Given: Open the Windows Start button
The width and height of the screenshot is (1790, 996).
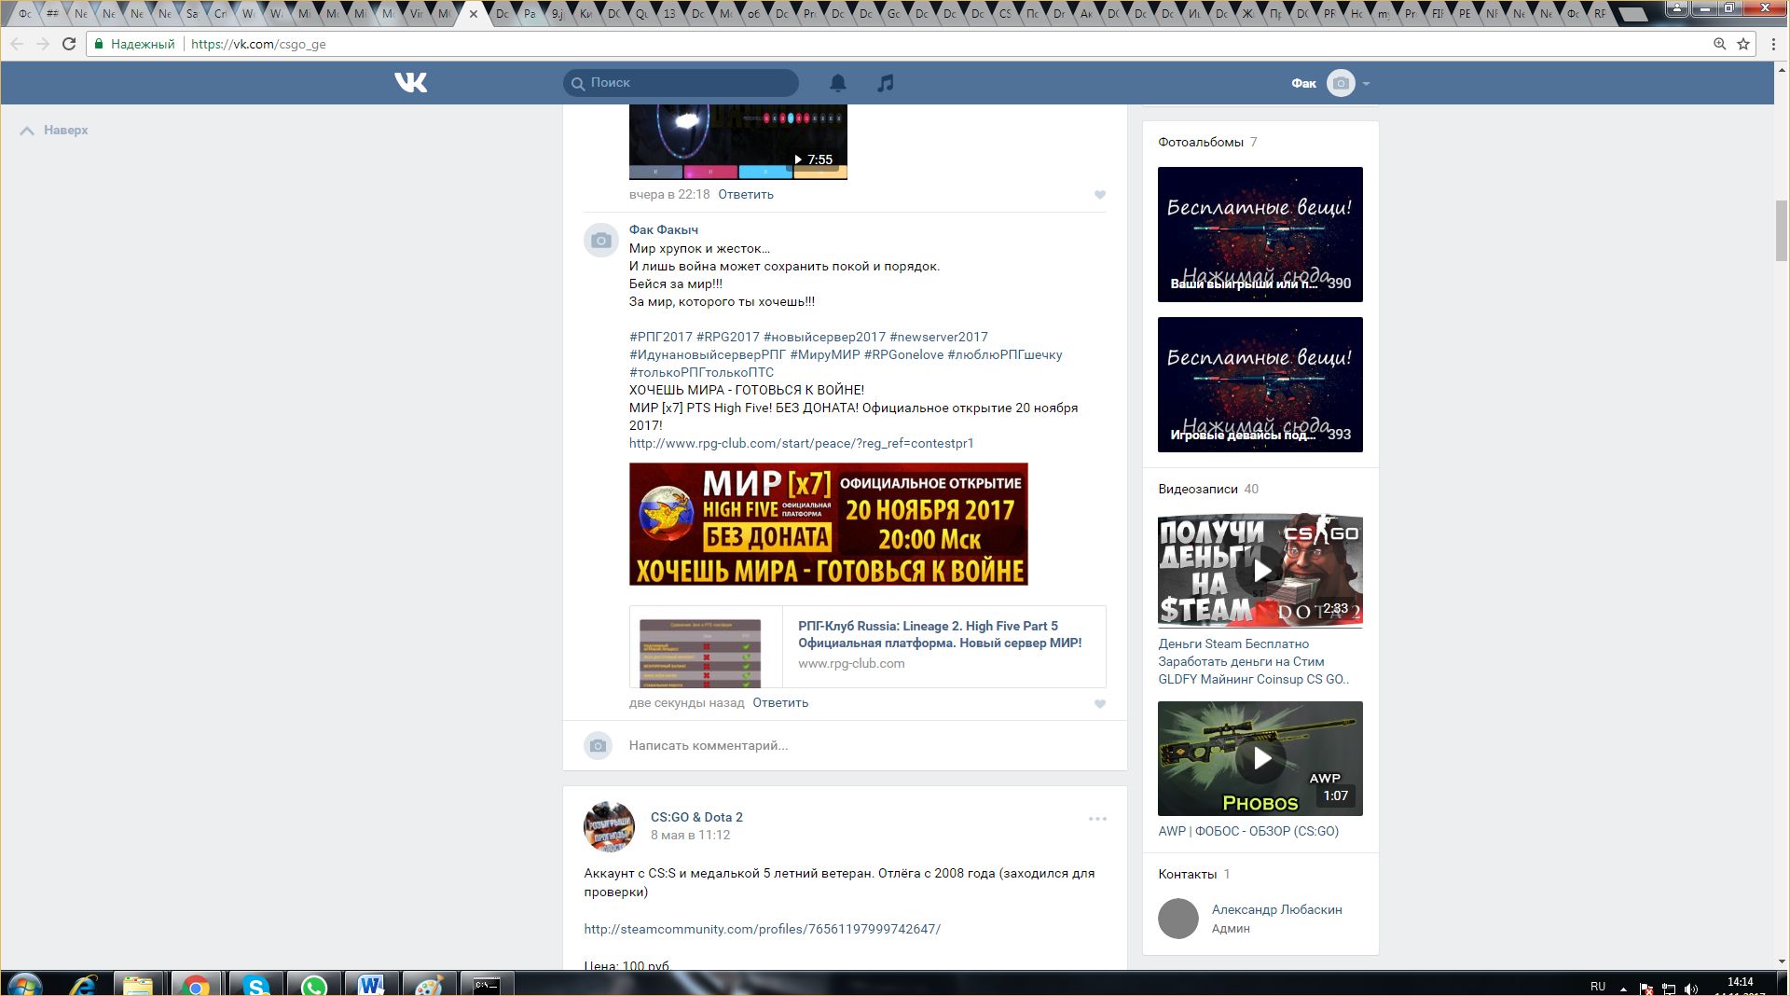Looking at the screenshot, I should [24, 985].
